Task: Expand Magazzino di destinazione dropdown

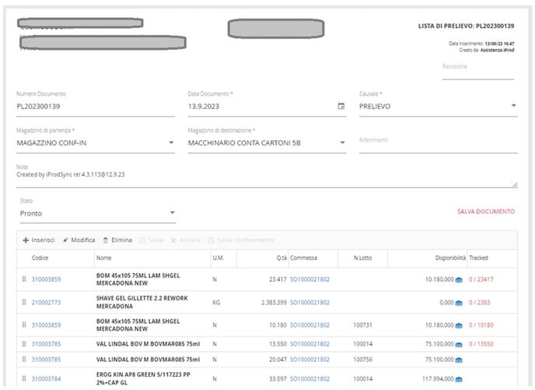Action: click(342, 142)
